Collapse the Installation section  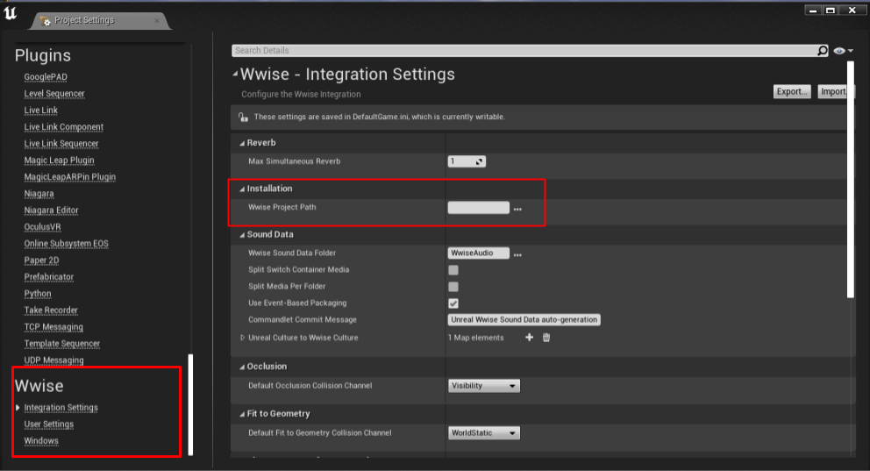click(242, 189)
